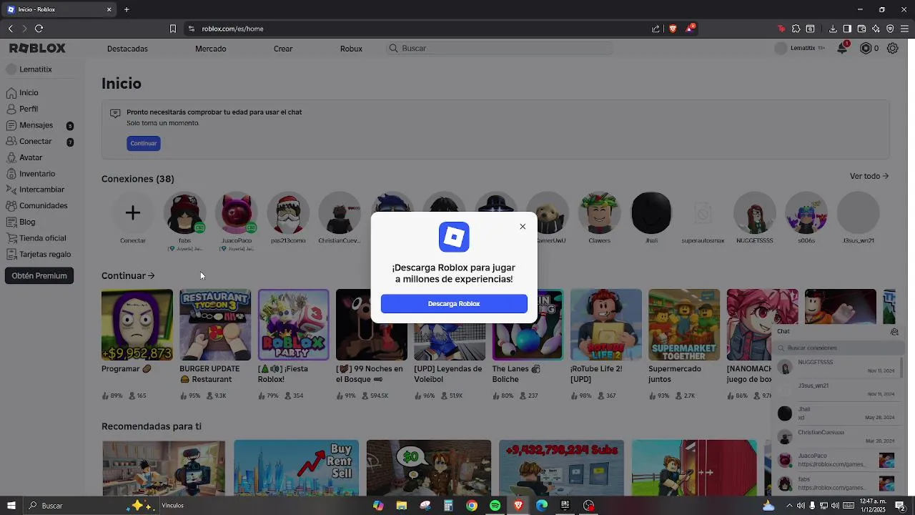This screenshot has width=915, height=515.
Task: Open the Brave Rewards triangle icon
Action: [690, 29]
